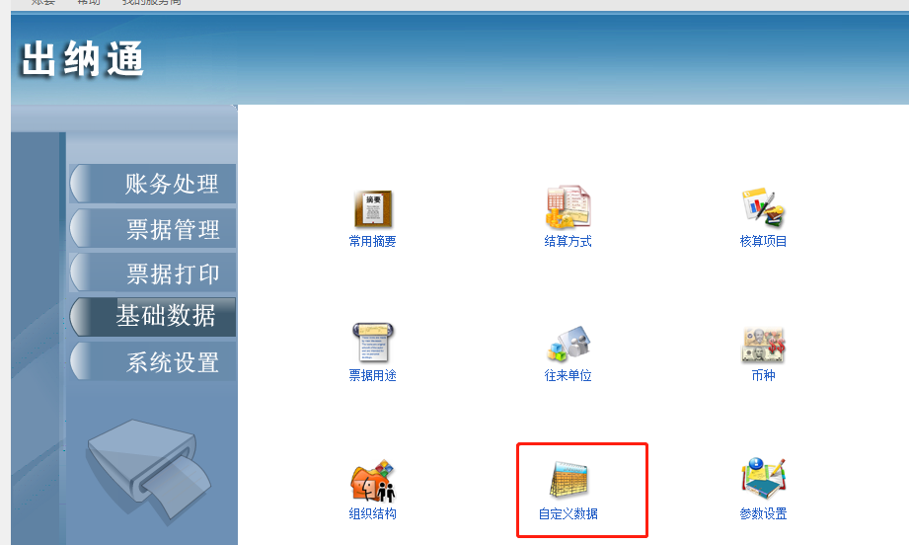This screenshot has width=909, height=545.
Task: Click the 参数设置 text link
Action: (x=763, y=513)
